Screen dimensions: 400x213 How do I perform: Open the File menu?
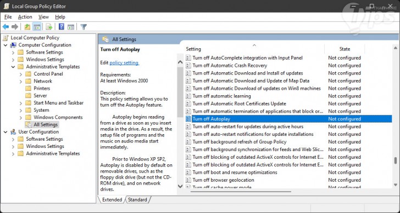tap(8, 17)
